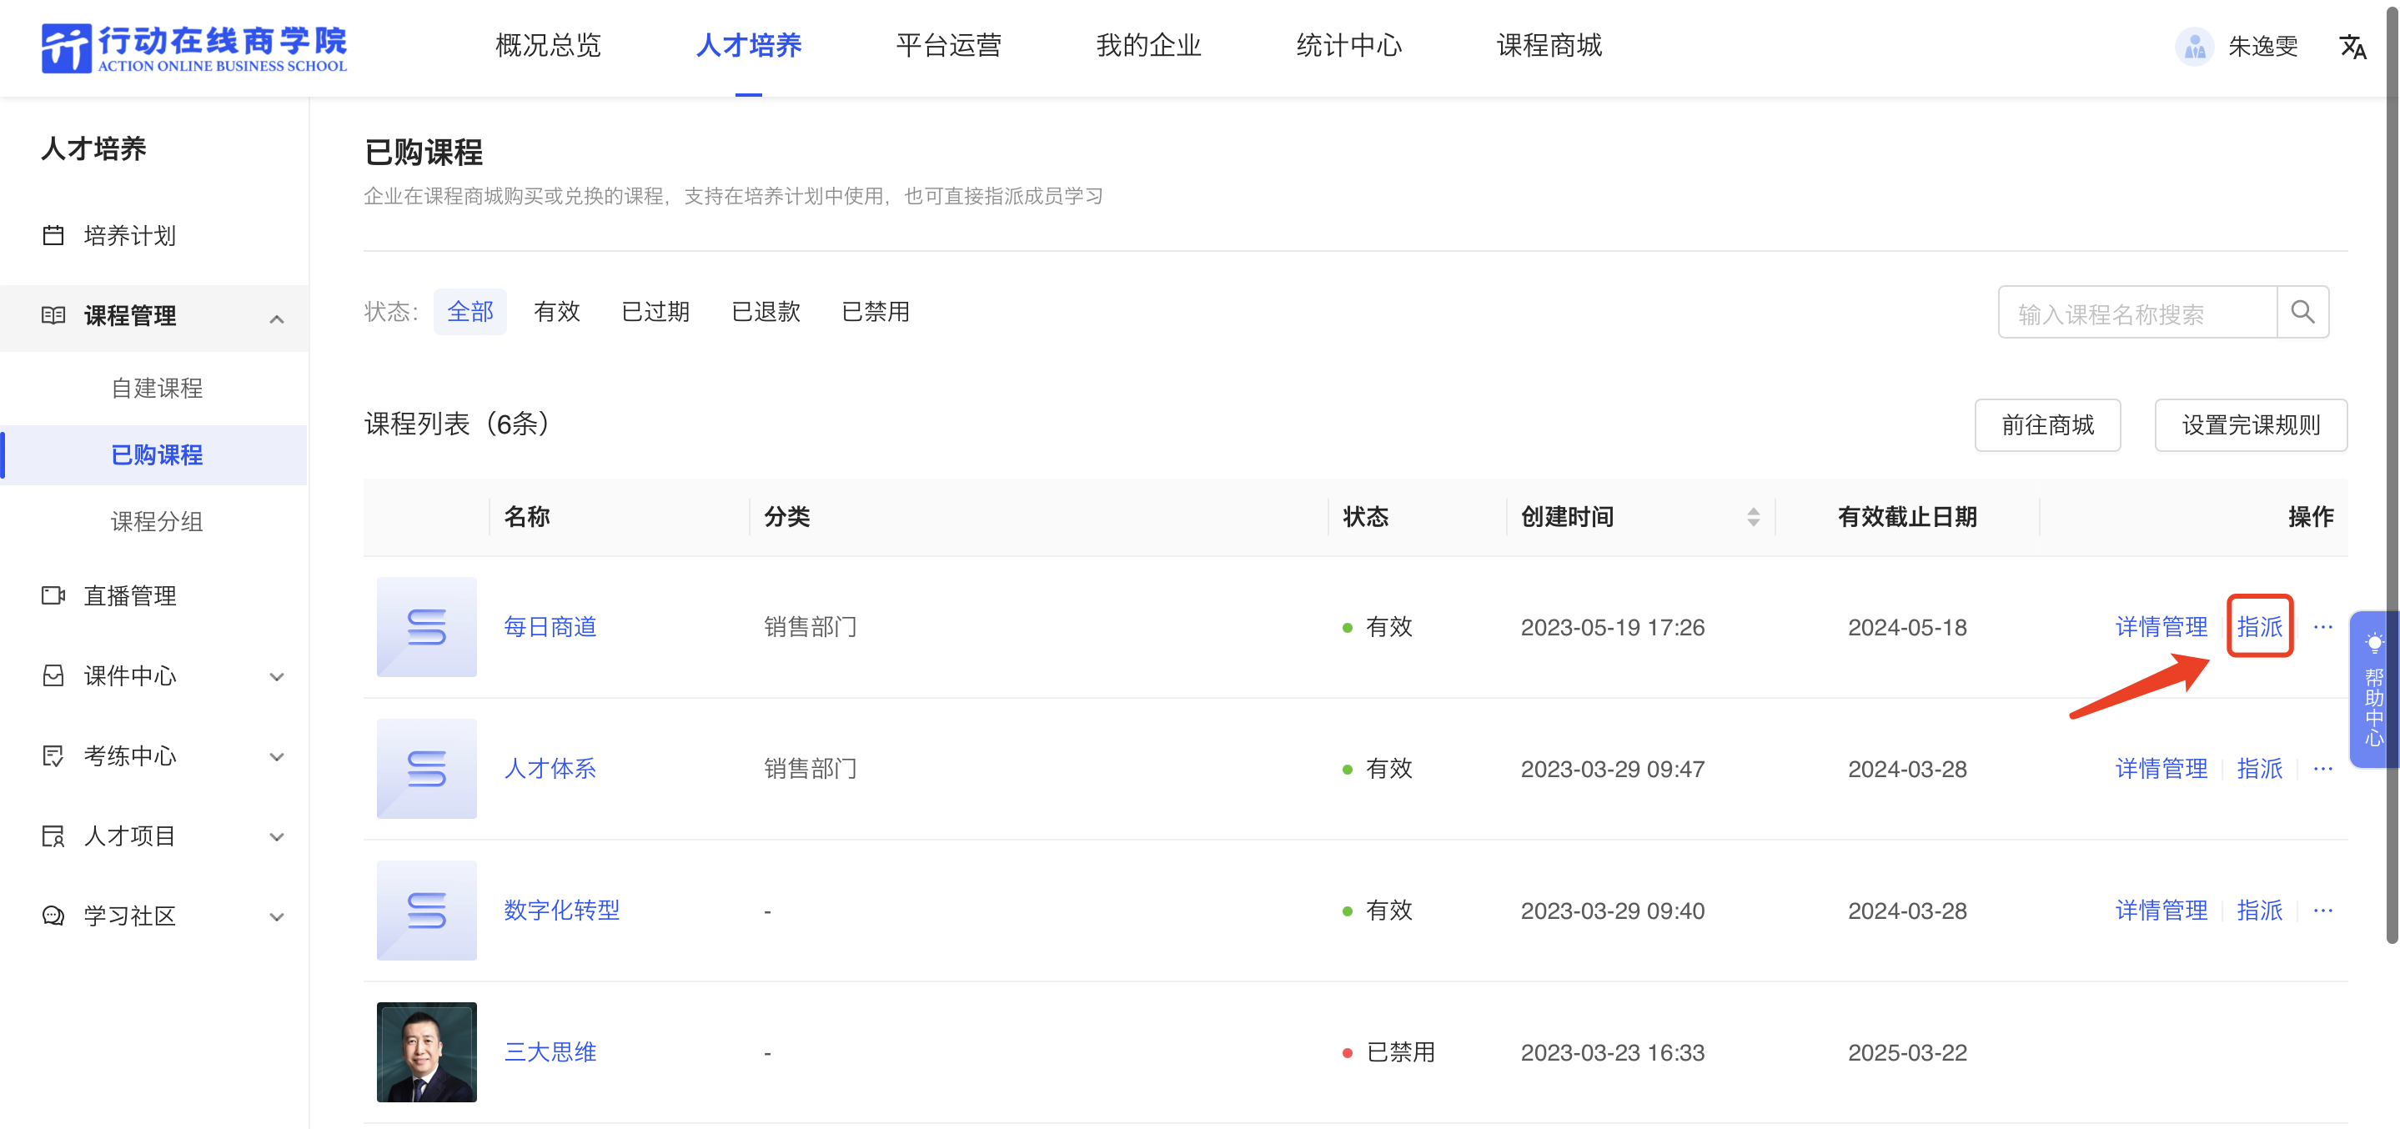Click the 行动在线商学院 logo
Screen dimensions: 2400x1129
point(193,48)
